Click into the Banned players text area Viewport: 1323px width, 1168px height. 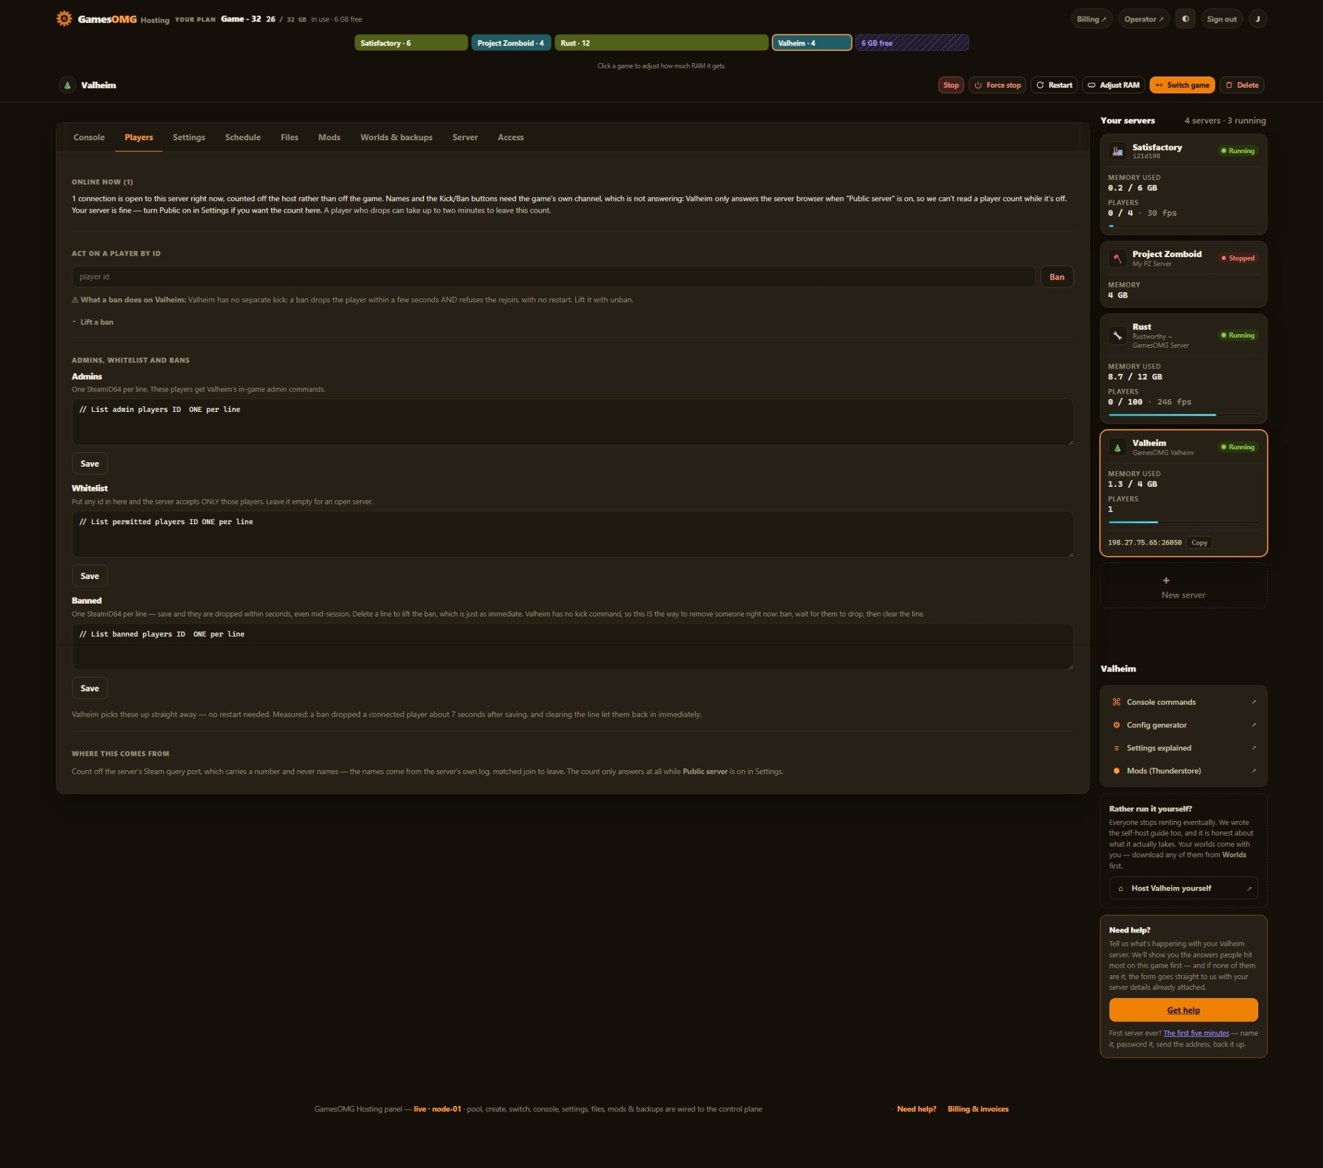pyautogui.click(x=572, y=646)
